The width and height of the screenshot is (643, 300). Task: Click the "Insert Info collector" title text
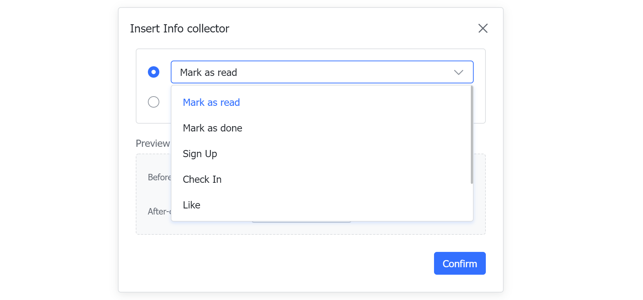point(180,28)
